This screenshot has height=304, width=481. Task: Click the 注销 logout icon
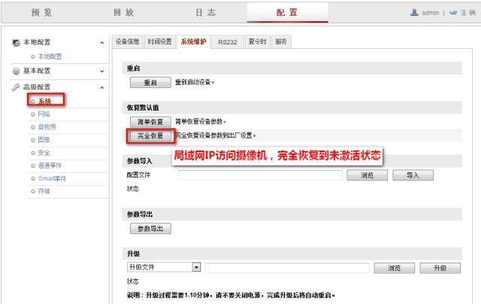pyautogui.click(x=453, y=13)
